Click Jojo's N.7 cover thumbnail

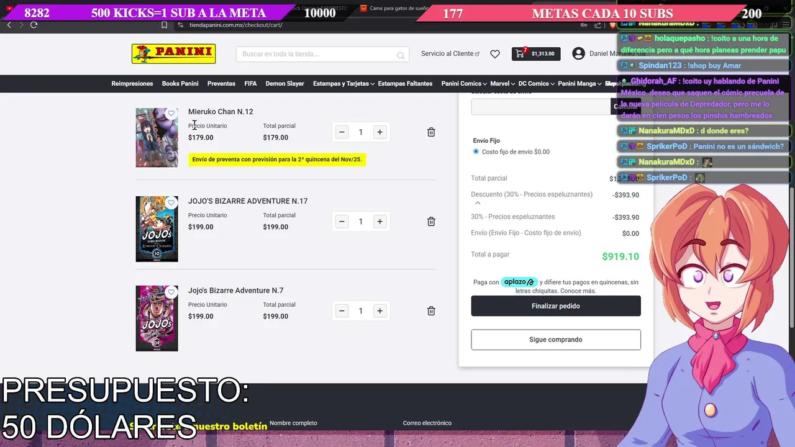click(x=157, y=318)
